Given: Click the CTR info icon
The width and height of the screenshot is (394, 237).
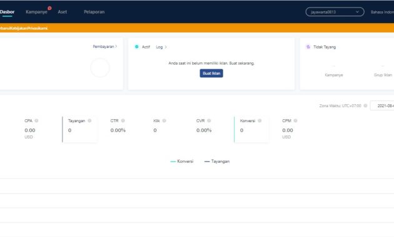Looking at the screenshot, I should tap(123, 120).
